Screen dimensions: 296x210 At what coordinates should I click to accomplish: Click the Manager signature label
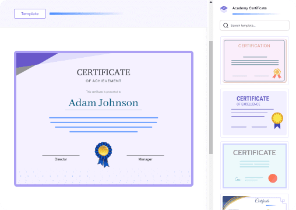tap(145, 159)
